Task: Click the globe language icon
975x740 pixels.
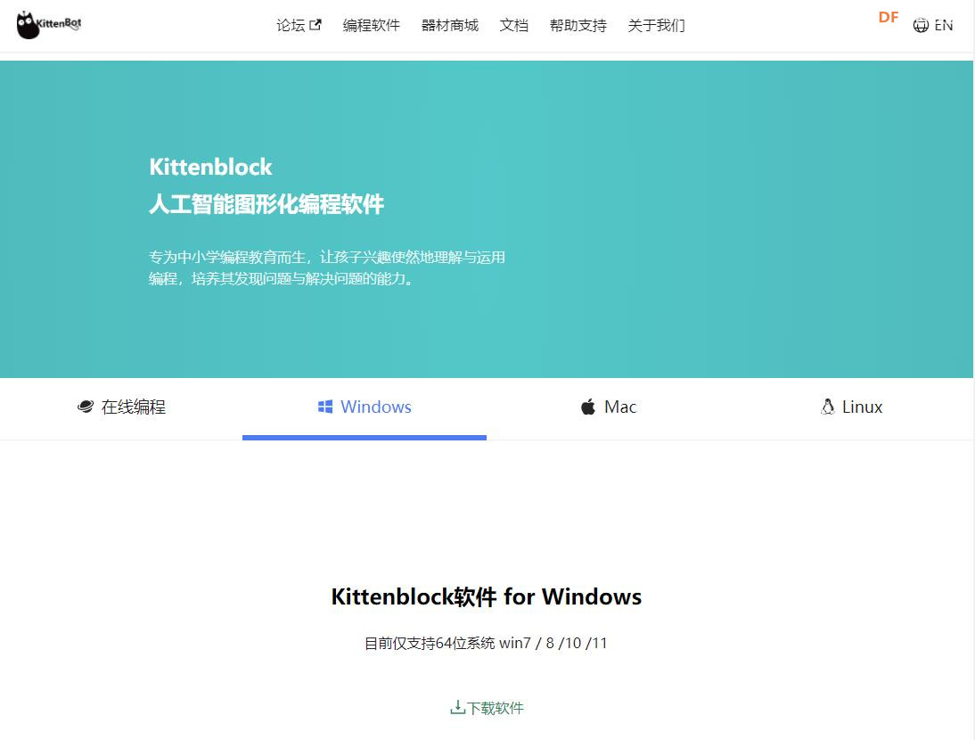Action: (x=921, y=26)
